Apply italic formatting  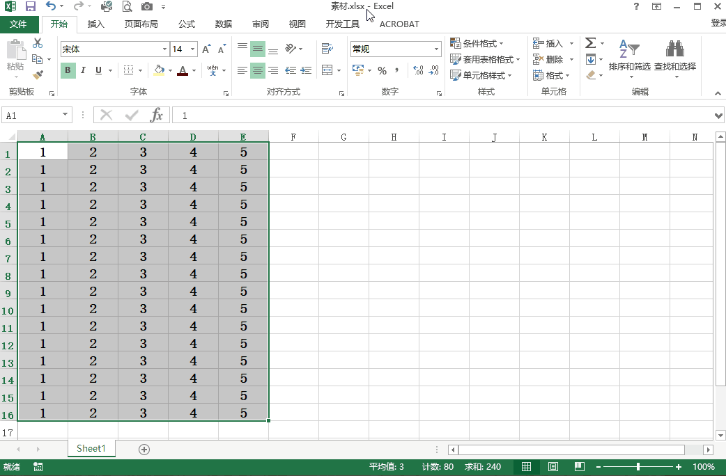point(83,70)
